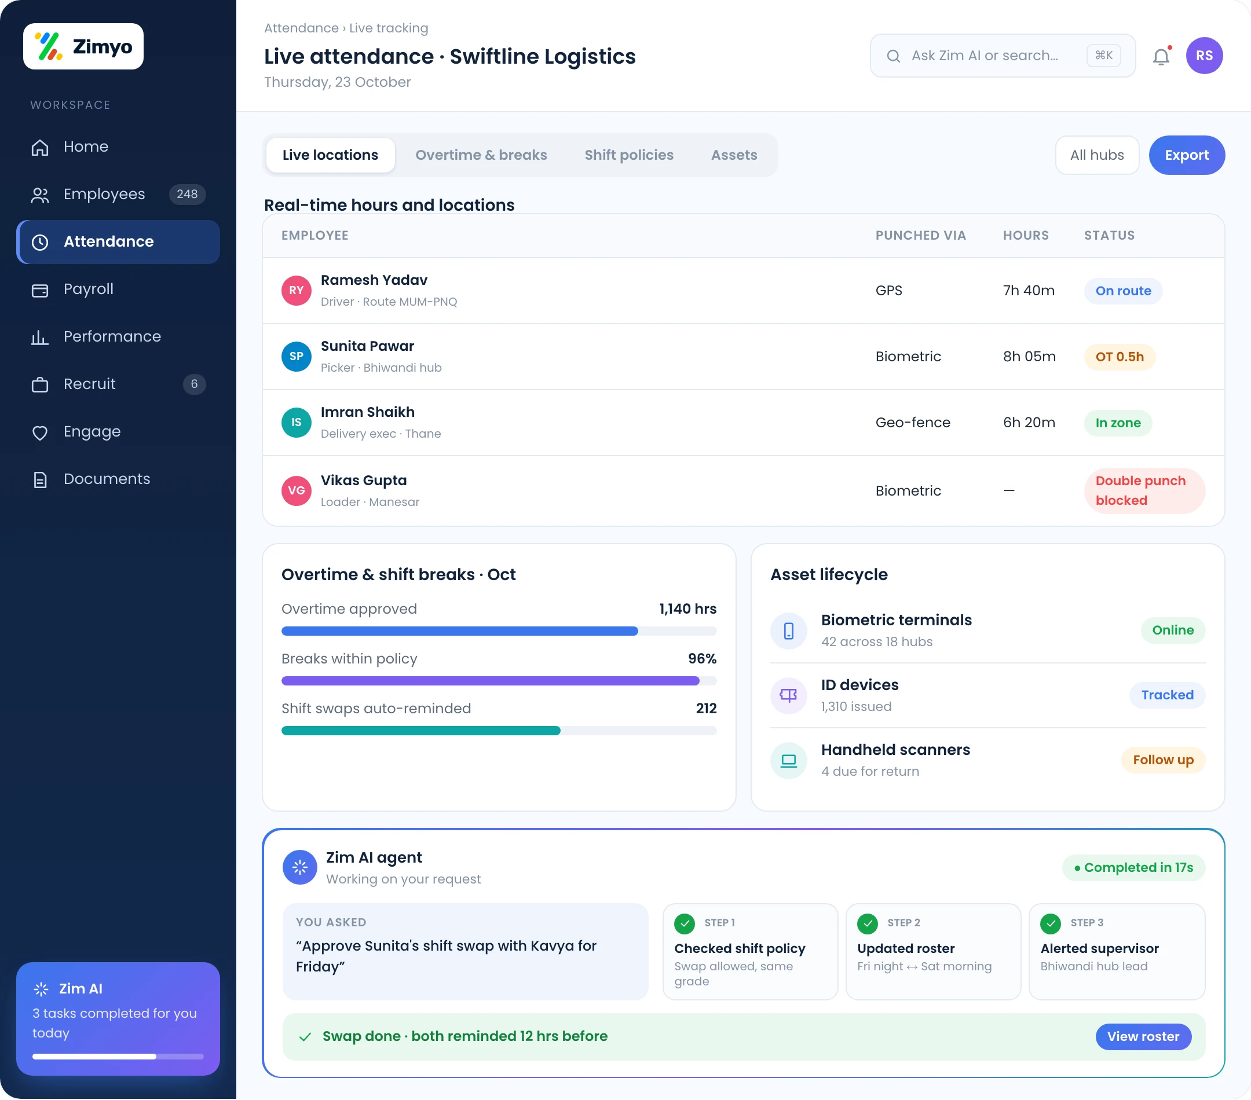1251x1100 pixels.
Task: Click the Export button
Action: [1186, 155]
